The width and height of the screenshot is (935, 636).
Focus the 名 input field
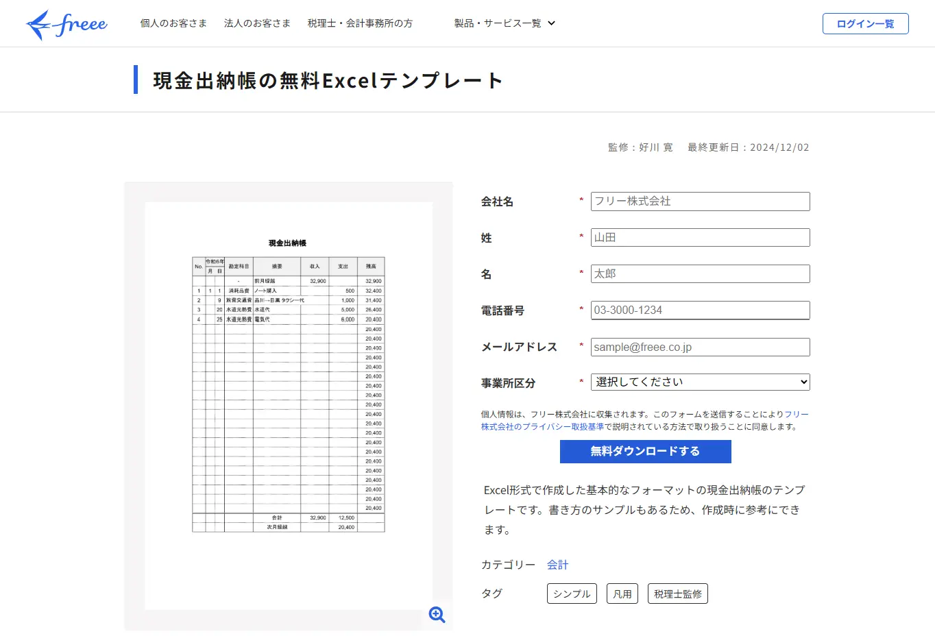tap(700, 274)
